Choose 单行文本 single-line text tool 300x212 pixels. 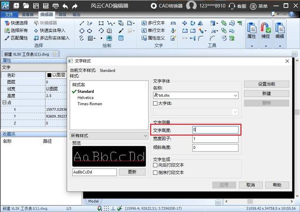pyautogui.click(x=153, y=30)
